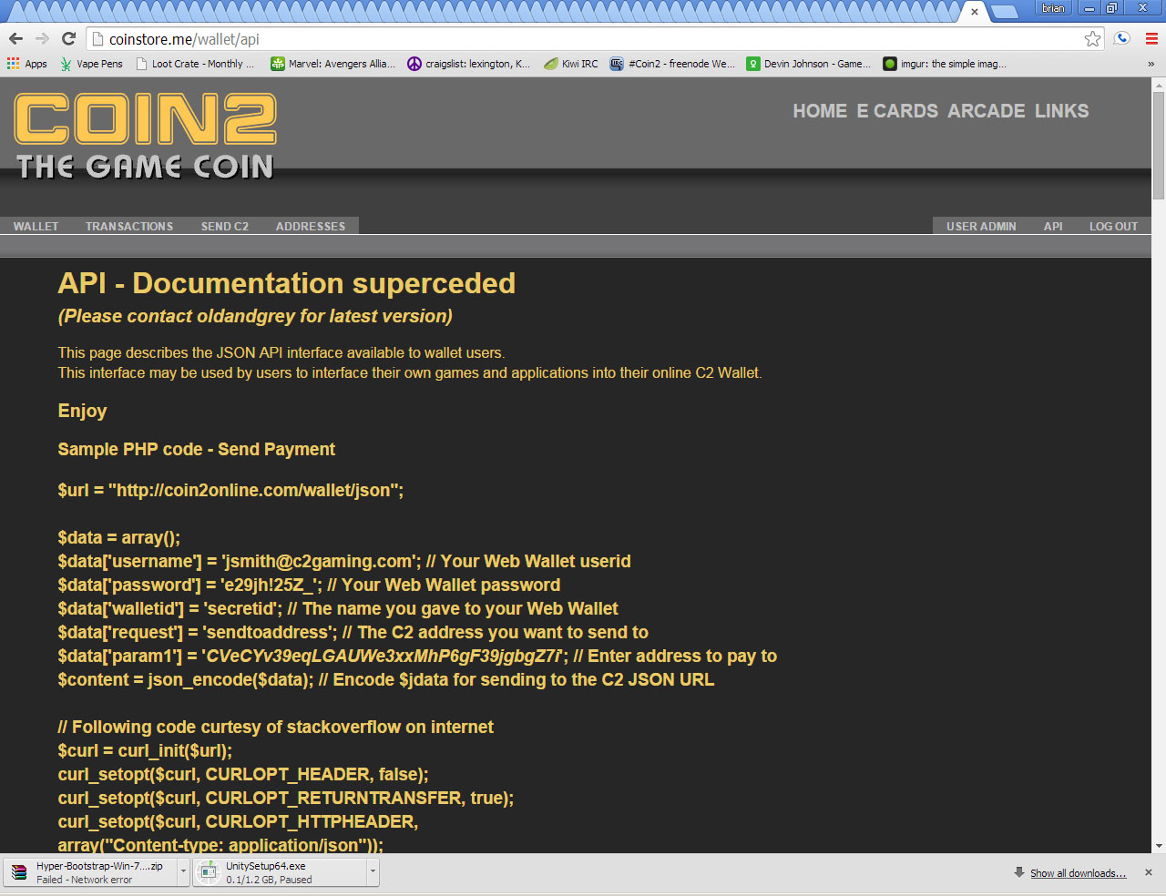The height and width of the screenshot is (896, 1166).
Task: Open the Vape Pens bookmark
Action: coord(91,64)
